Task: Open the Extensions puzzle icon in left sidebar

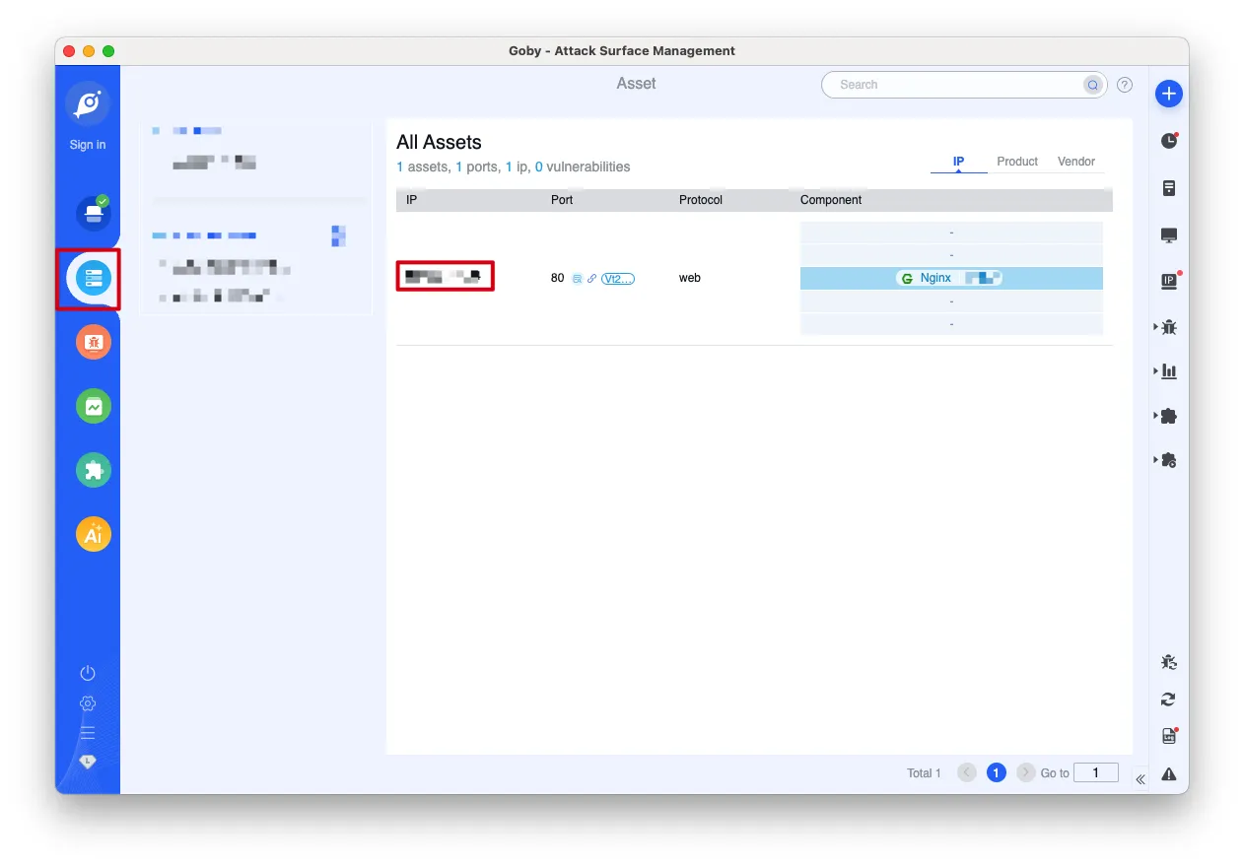Action: (x=94, y=470)
